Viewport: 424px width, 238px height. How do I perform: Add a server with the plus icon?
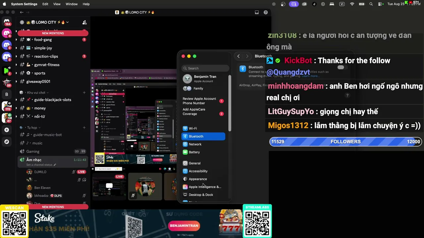(7, 130)
